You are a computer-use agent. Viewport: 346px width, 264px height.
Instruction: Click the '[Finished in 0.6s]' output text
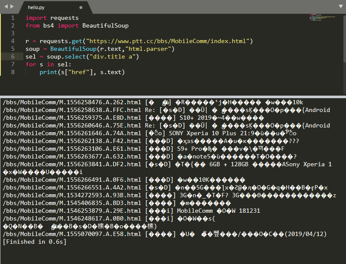[x=35, y=242]
